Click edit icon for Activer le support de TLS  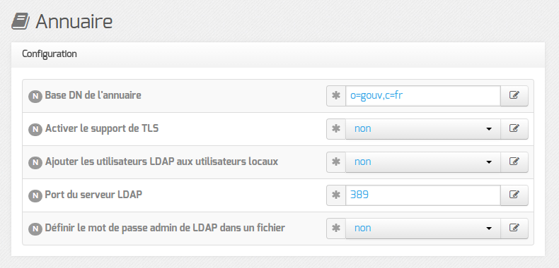coord(514,128)
